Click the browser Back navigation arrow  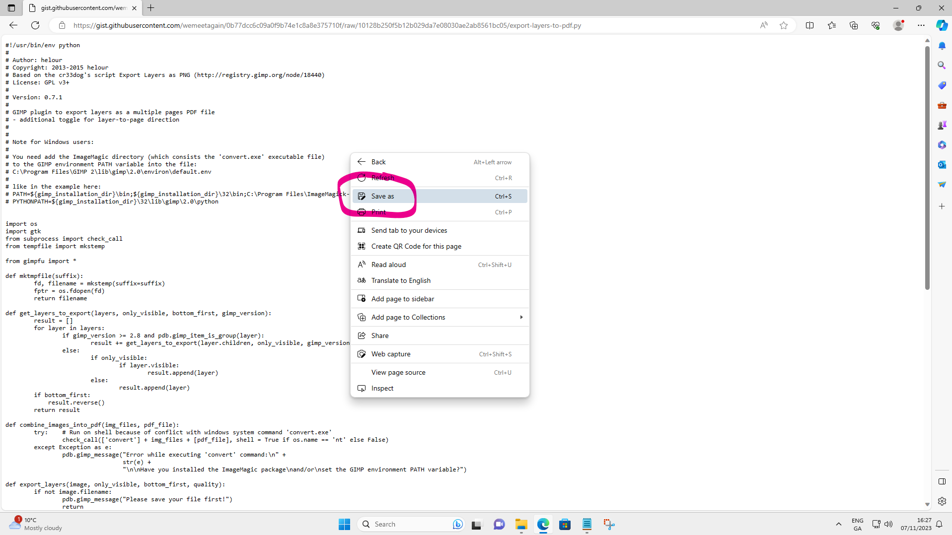(13, 25)
